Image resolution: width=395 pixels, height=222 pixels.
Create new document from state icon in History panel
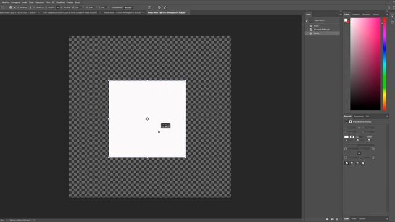[x=327, y=220]
